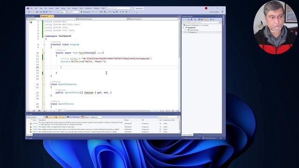Click the references CodeLens link above OpenAIResponse
This screenshot has height=168, width=299.
pyautogui.click(x=56, y=82)
